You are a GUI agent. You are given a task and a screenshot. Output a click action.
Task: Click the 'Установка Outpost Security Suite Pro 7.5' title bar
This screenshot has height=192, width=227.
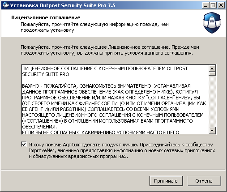pos(63,5)
